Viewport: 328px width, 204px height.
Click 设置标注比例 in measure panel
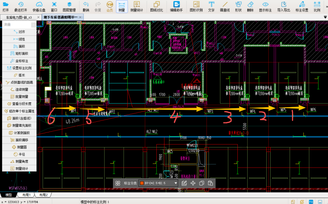coord(19,68)
